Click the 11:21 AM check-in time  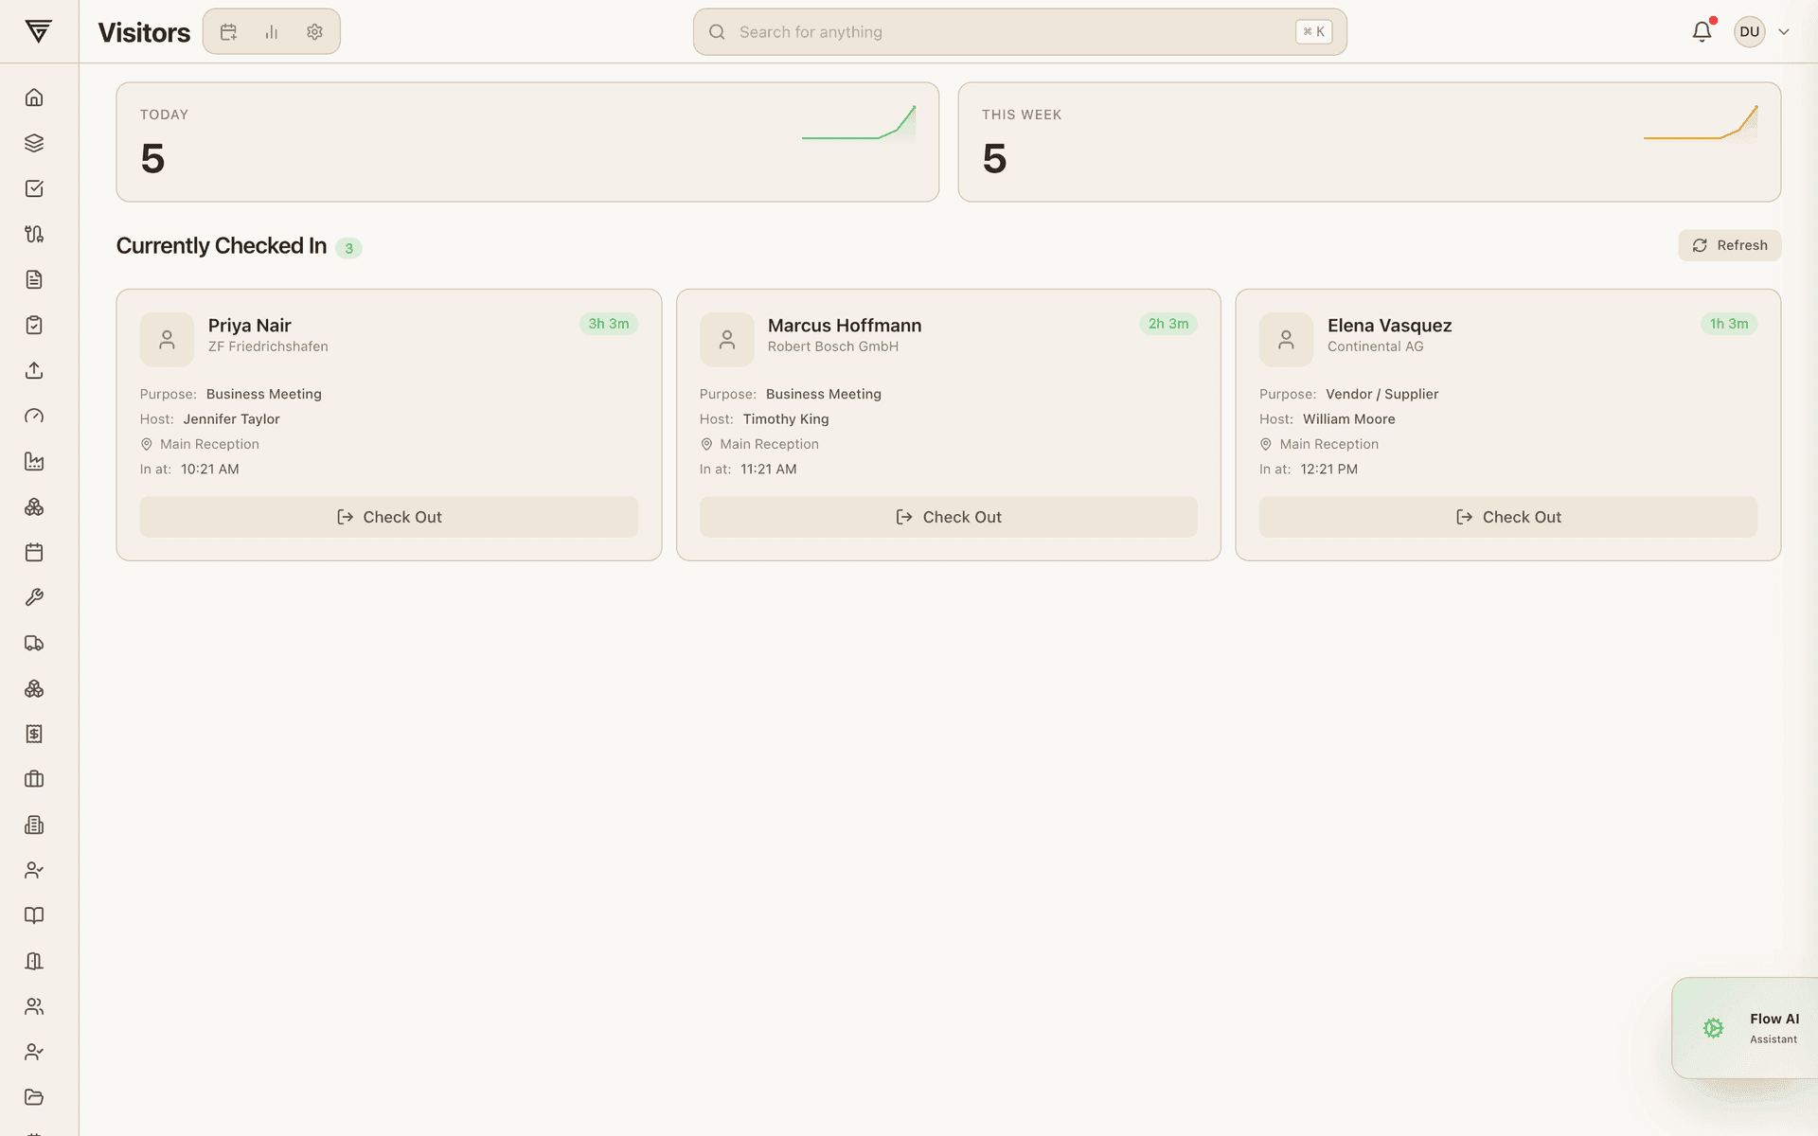tap(769, 469)
